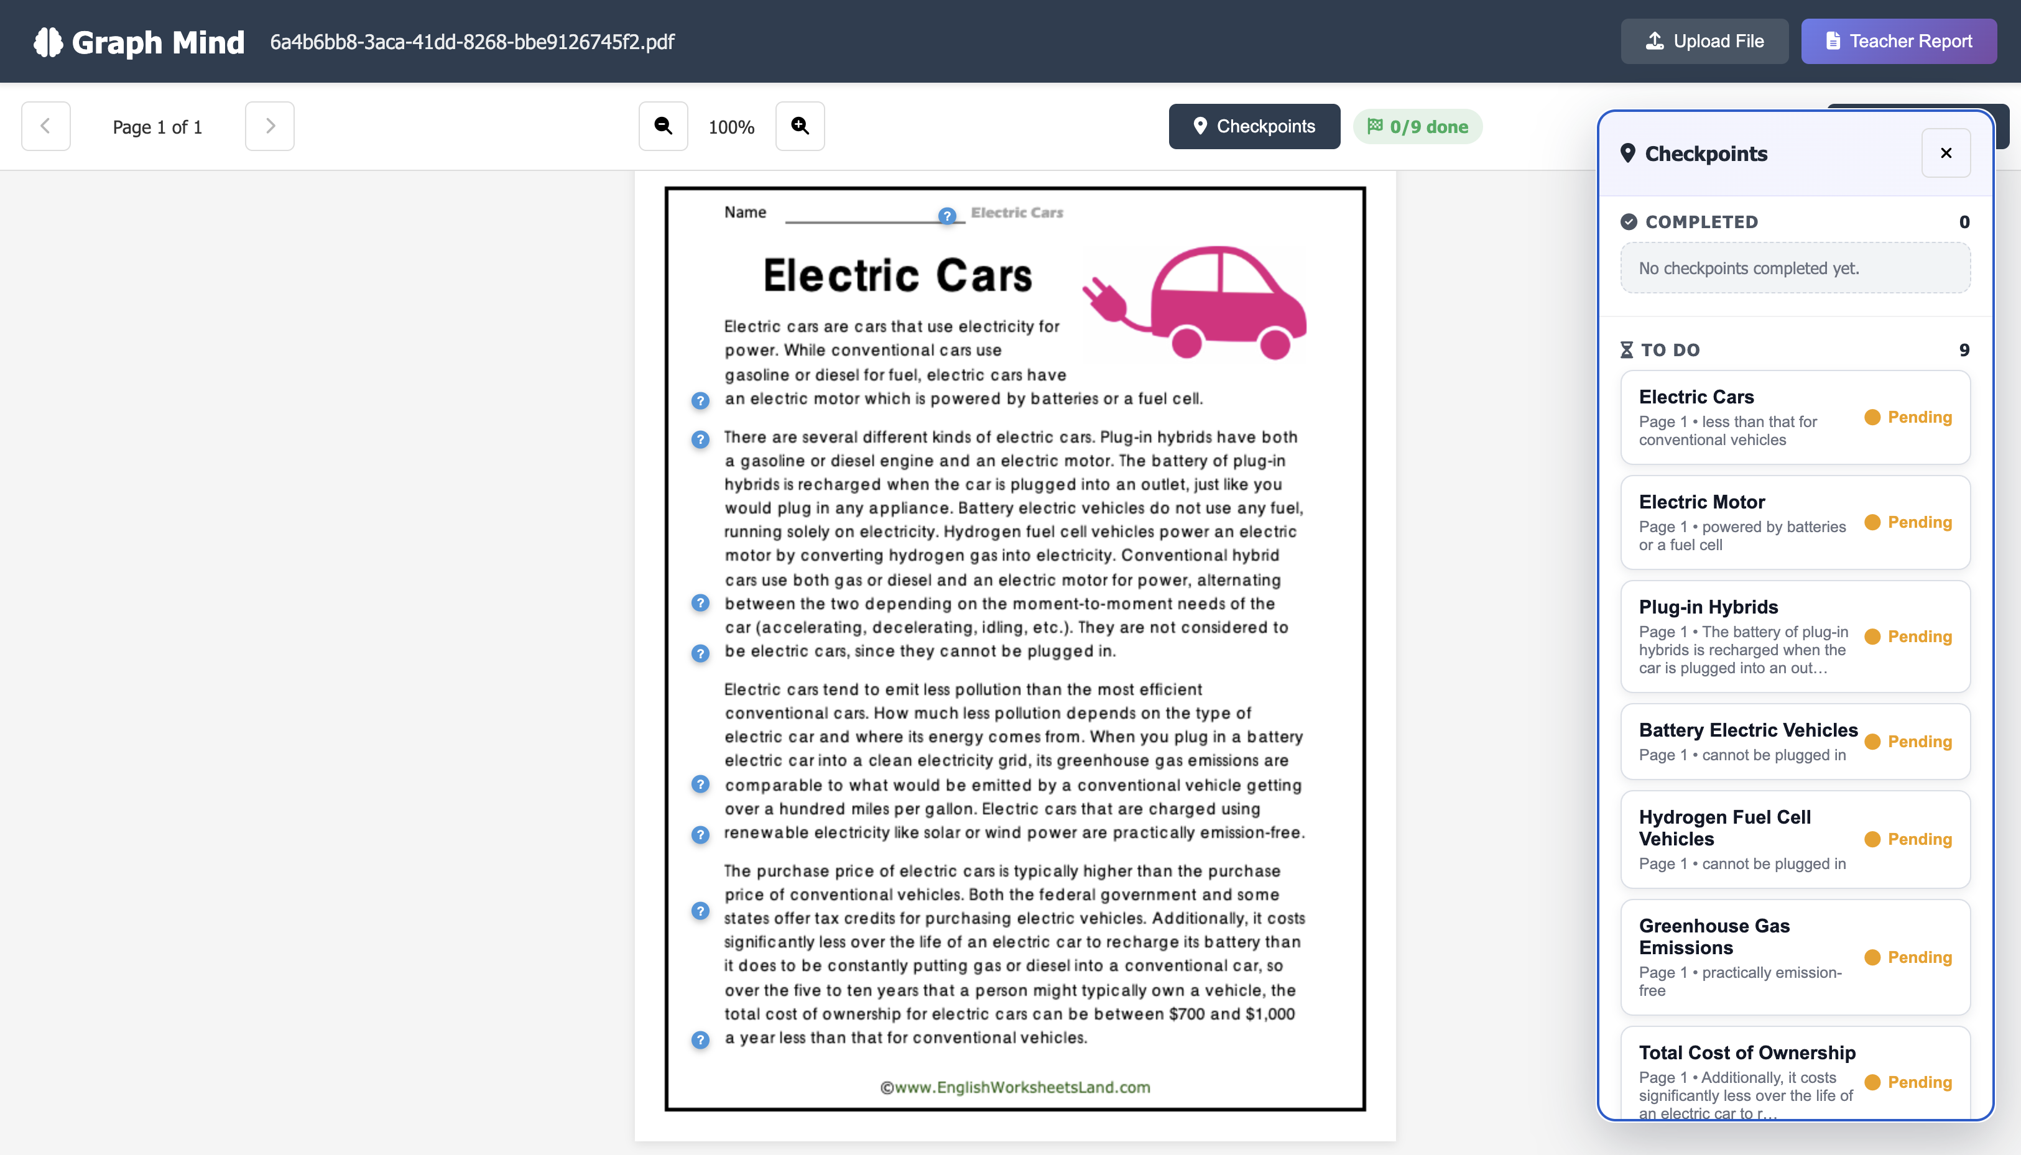Viewport: 2021px width, 1155px height.
Task: Open the Teacher Report
Action: click(1898, 41)
